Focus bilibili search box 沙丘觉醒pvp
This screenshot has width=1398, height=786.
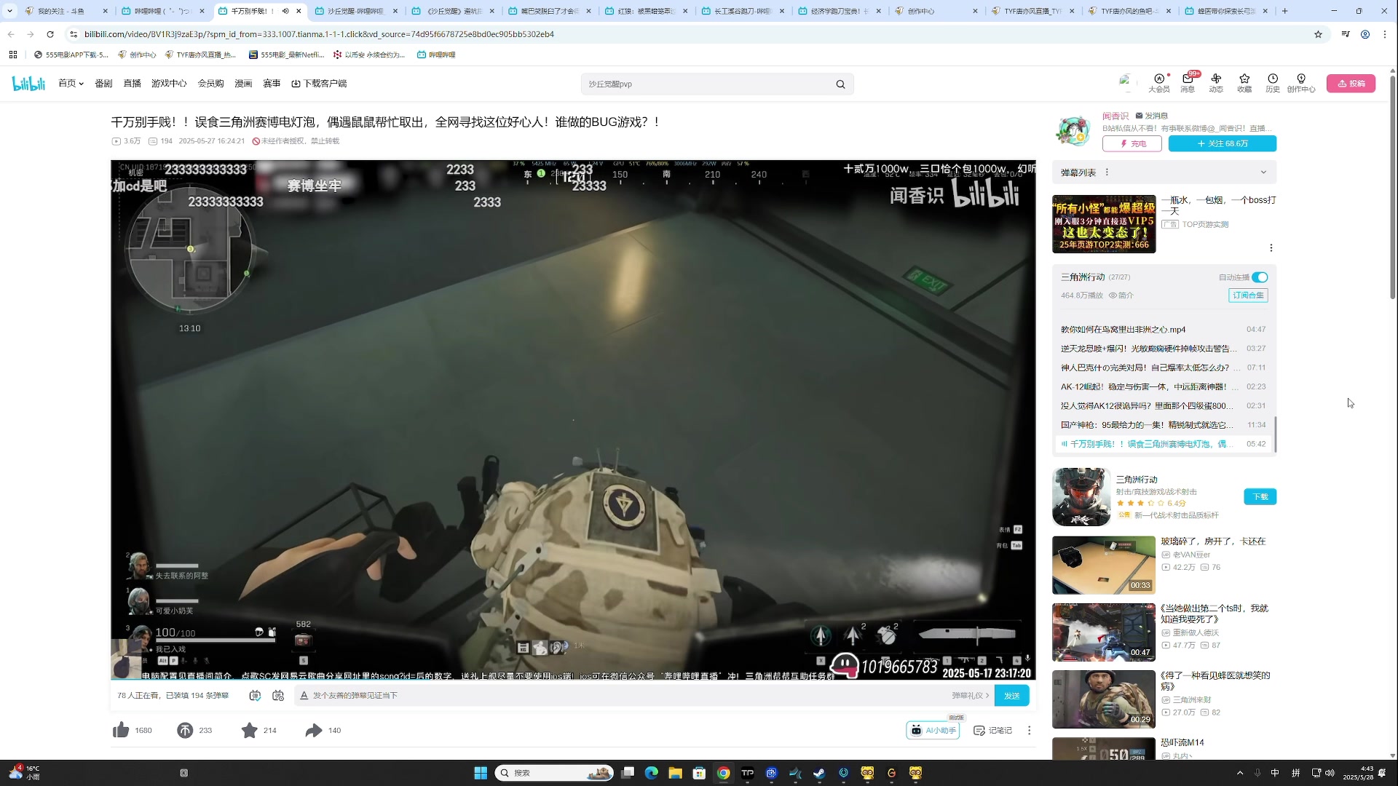pyautogui.click(x=706, y=84)
